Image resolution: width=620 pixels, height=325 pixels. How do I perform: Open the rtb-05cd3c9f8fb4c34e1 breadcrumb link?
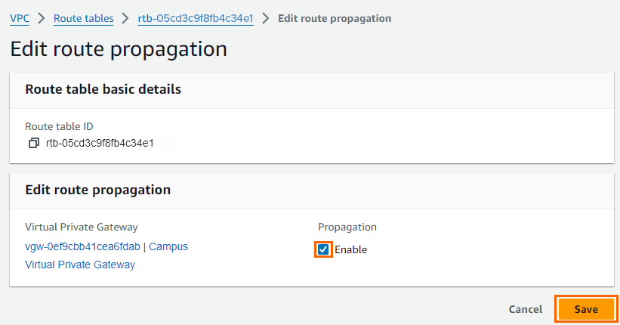(196, 19)
